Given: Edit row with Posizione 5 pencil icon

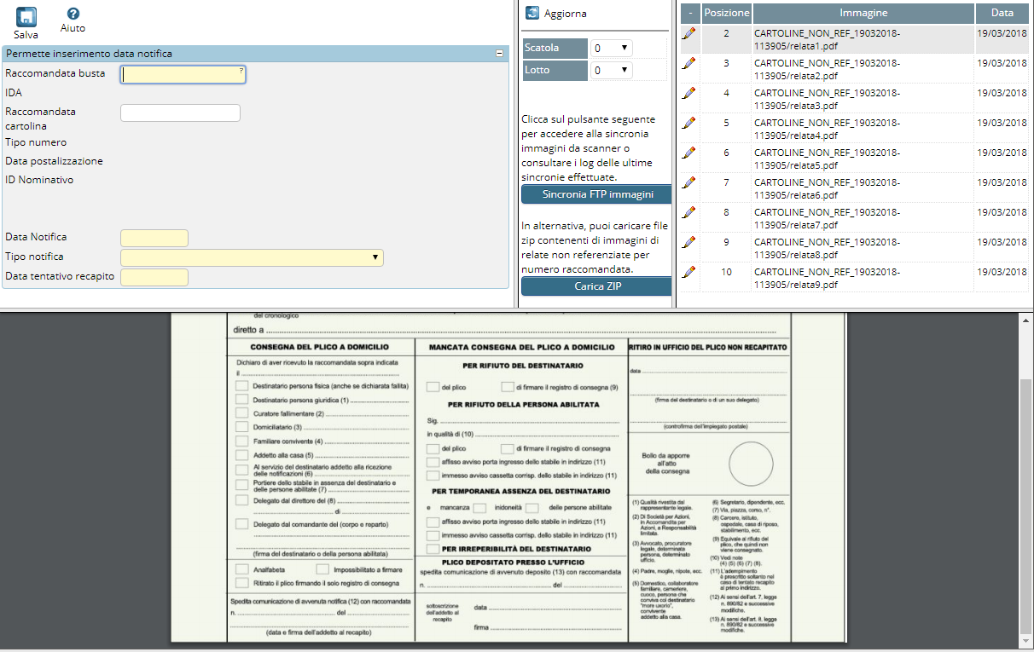Looking at the screenshot, I should 689,123.
